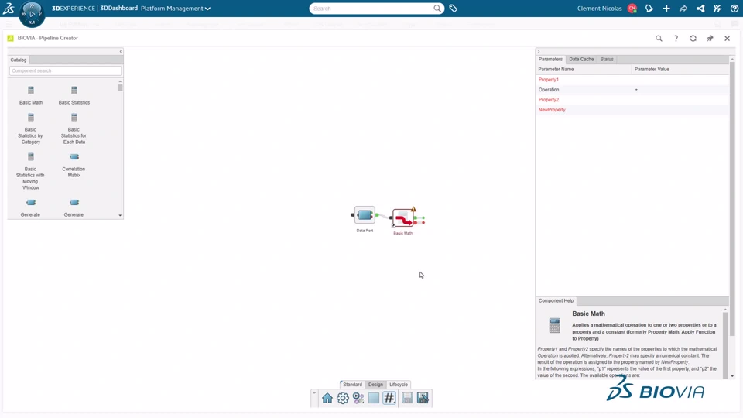Click catalog scroll down arrow
Image resolution: width=743 pixels, height=418 pixels.
click(120, 216)
